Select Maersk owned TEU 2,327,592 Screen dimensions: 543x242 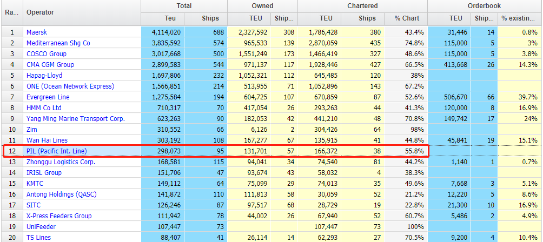tap(253, 32)
